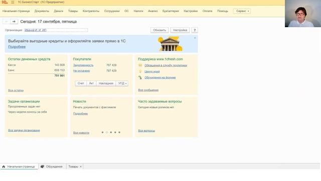This screenshot has width=321, height=181.
Task: Click the 'Через неделю взносы за себя' task
Action: point(28,112)
